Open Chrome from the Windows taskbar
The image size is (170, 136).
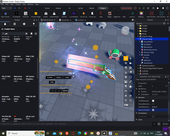click(x=61, y=133)
